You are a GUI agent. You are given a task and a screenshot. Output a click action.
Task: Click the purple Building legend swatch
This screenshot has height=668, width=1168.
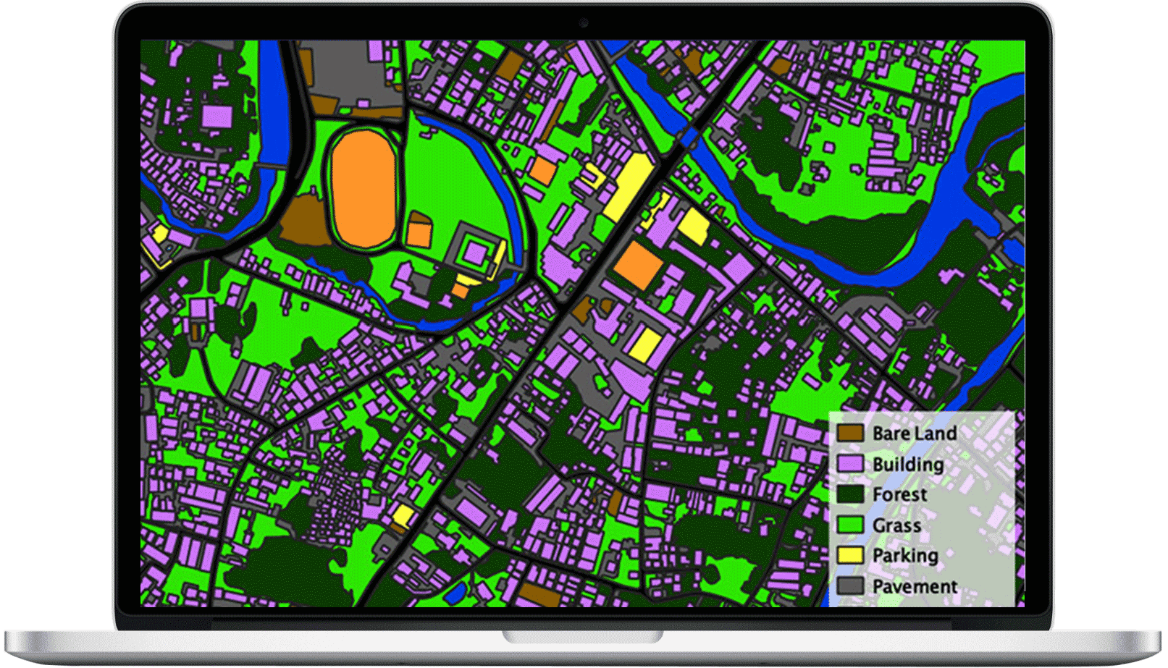click(850, 464)
